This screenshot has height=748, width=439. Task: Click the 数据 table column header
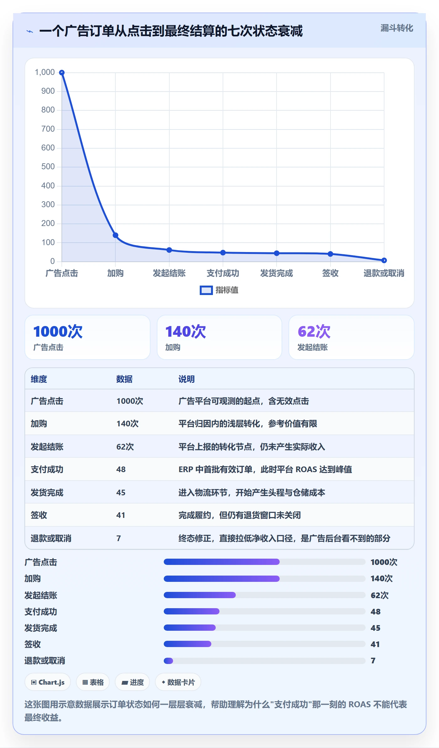[x=124, y=379]
